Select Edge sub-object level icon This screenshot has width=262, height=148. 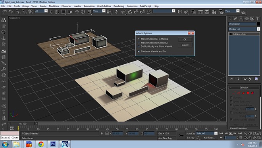pos(239,93)
